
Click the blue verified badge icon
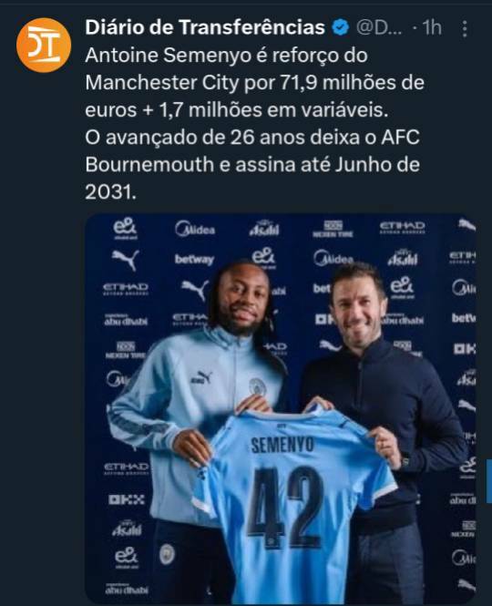[341, 28]
